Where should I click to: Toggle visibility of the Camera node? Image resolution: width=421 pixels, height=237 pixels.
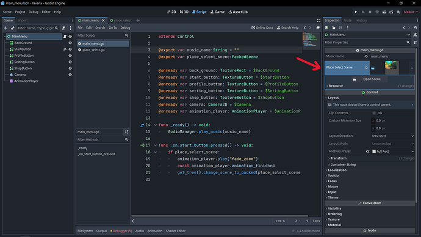tap(70, 75)
